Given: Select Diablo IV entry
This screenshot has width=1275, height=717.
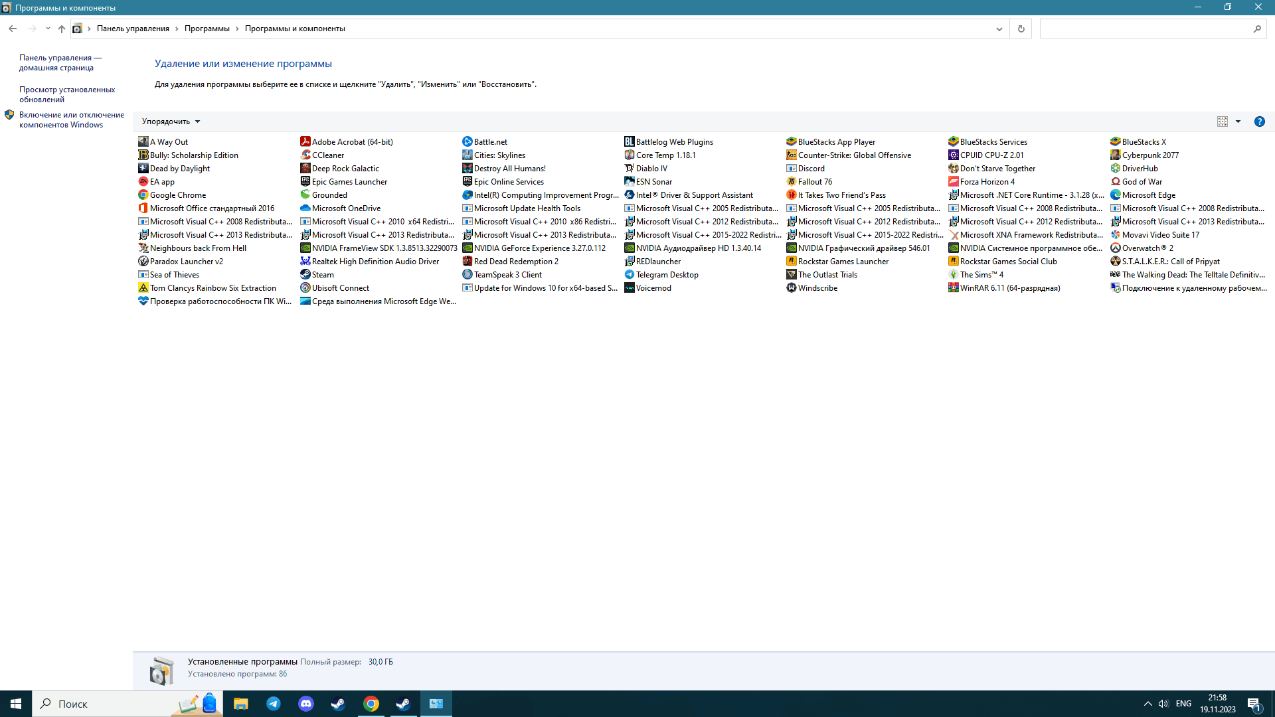Looking at the screenshot, I should pos(646,168).
